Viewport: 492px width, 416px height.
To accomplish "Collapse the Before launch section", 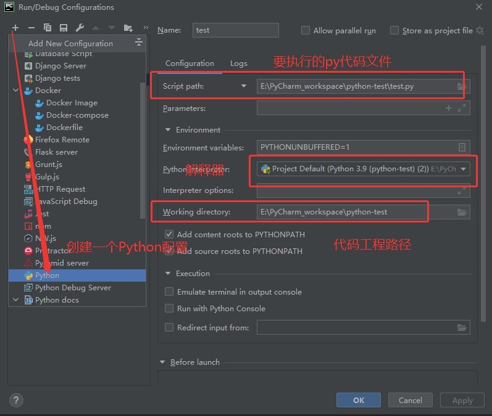I will click(162, 362).
